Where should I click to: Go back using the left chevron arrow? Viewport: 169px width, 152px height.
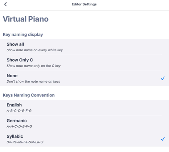5,4
